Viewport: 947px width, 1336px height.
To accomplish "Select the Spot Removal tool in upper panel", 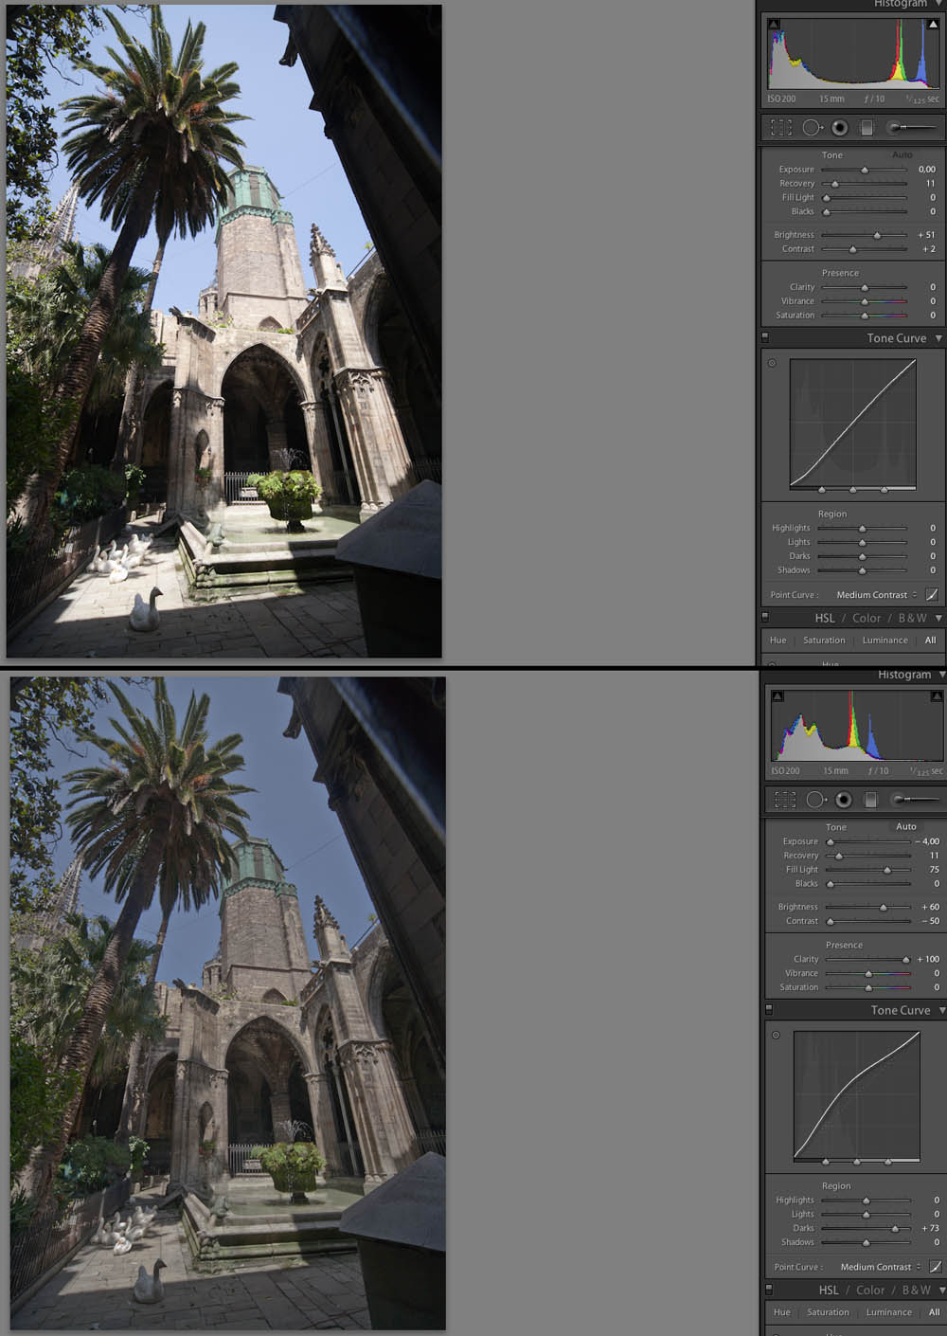I will [x=812, y=127].
